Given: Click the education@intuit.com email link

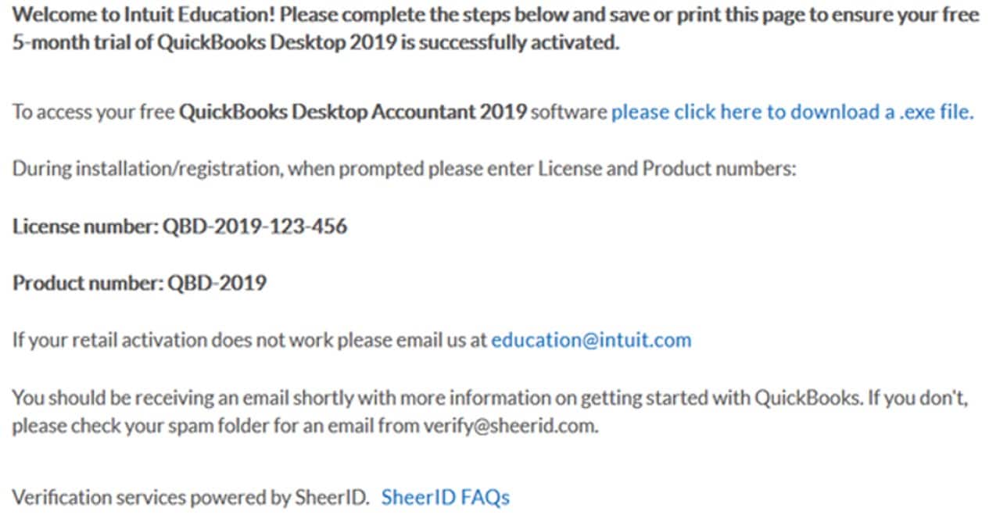Looking at the screenshot, I should [591, 341].
